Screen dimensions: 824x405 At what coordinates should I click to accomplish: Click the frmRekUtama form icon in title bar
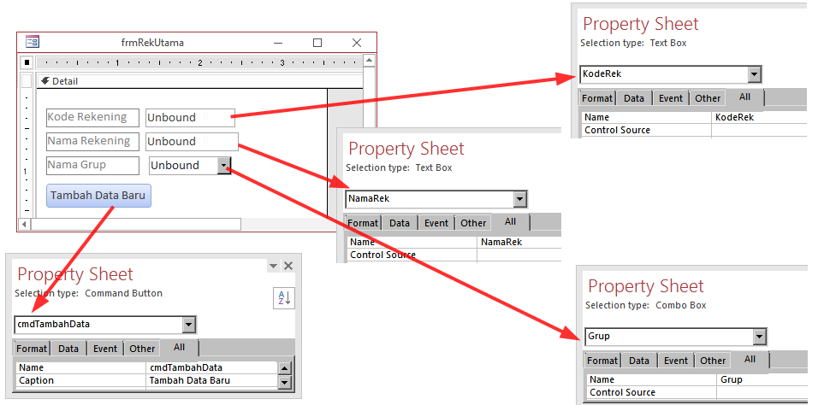pos(33,42)
